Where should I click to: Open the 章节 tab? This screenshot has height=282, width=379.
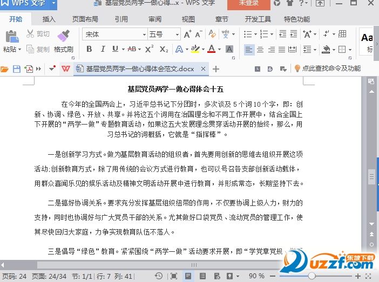point(222,19)
